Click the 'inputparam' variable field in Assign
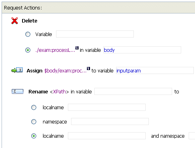Image resolution: width=195 pixels, height=148 pixels. [155, 70]
